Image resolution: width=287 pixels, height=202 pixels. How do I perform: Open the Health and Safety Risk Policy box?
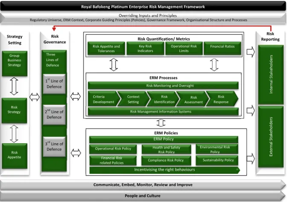(166, 149)
